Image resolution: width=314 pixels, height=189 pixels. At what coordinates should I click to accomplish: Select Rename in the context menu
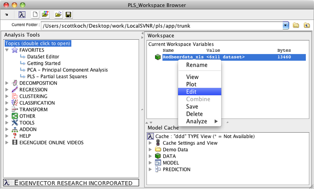[197, 65]
